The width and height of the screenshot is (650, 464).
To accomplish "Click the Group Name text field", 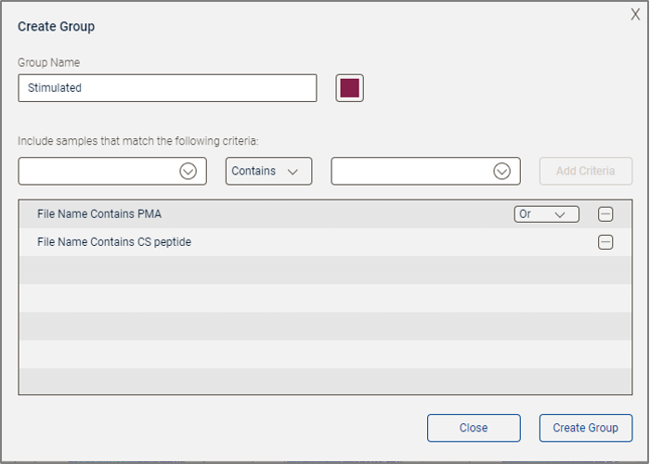I will tap(167, 88).
